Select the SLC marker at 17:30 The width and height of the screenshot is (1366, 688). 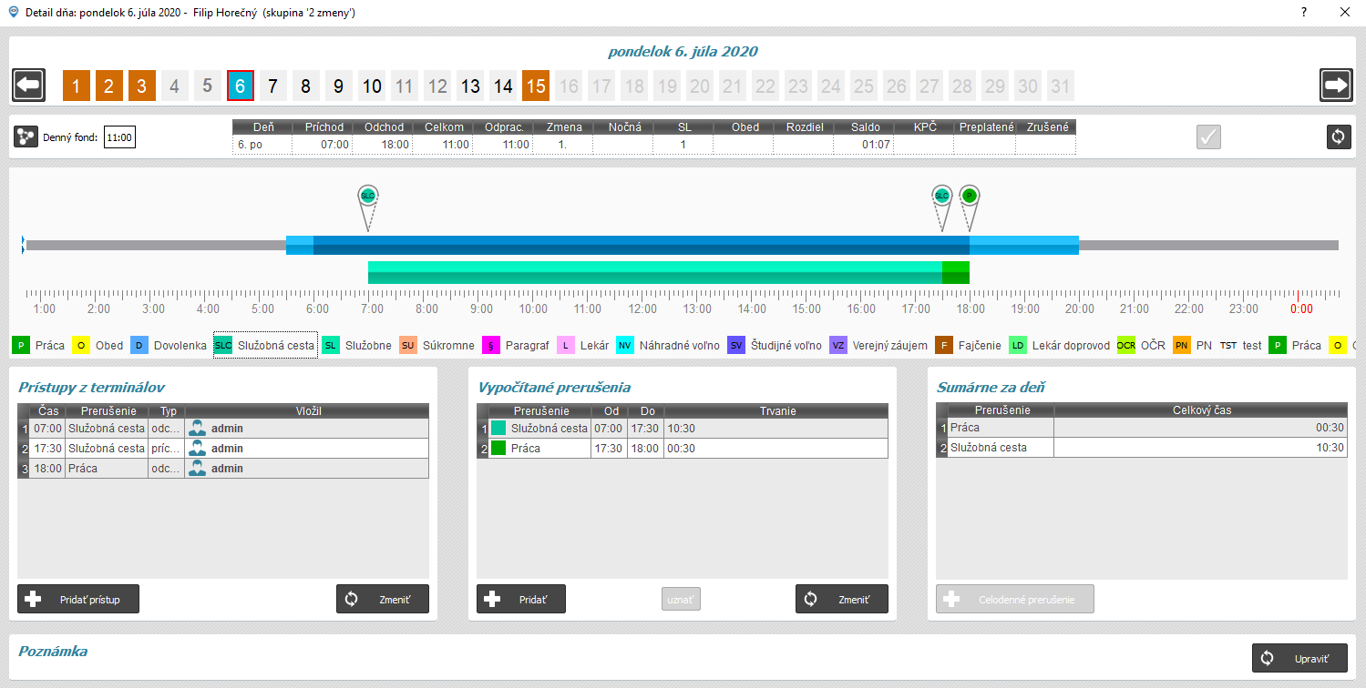[942, 195]
